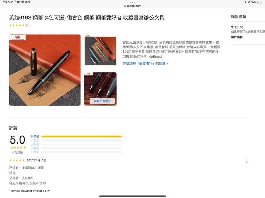
Task: Filter reviews by 5 顆星
Action: pos(35,136)
